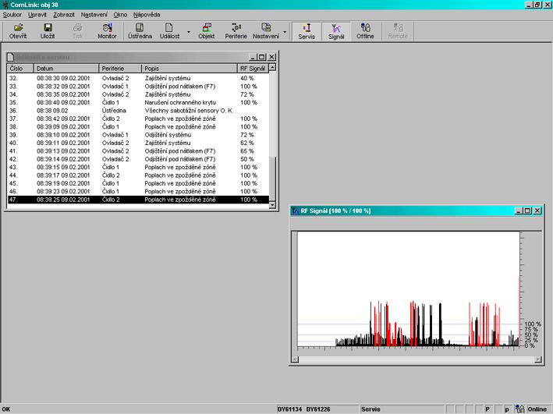Select row 39 Odjištění systému
553x414 pixels.
click(138, 135)
